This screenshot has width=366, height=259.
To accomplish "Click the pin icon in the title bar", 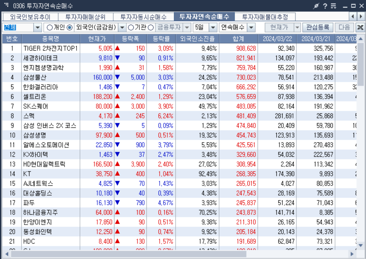I will 316,6.
